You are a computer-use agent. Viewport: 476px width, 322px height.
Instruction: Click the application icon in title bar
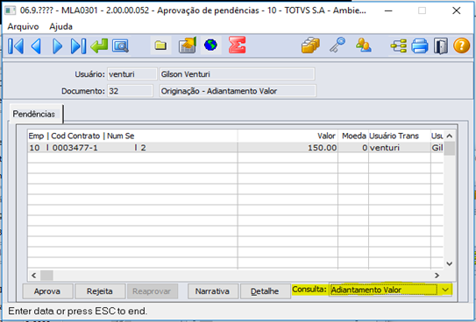pyautogui.click(x=11, y=10)
